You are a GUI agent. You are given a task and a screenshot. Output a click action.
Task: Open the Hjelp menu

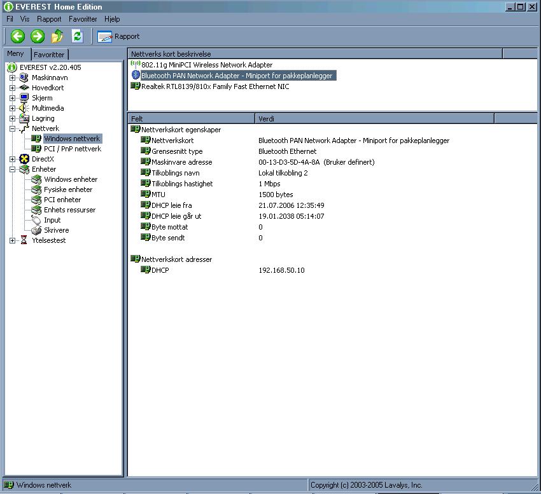112,19
